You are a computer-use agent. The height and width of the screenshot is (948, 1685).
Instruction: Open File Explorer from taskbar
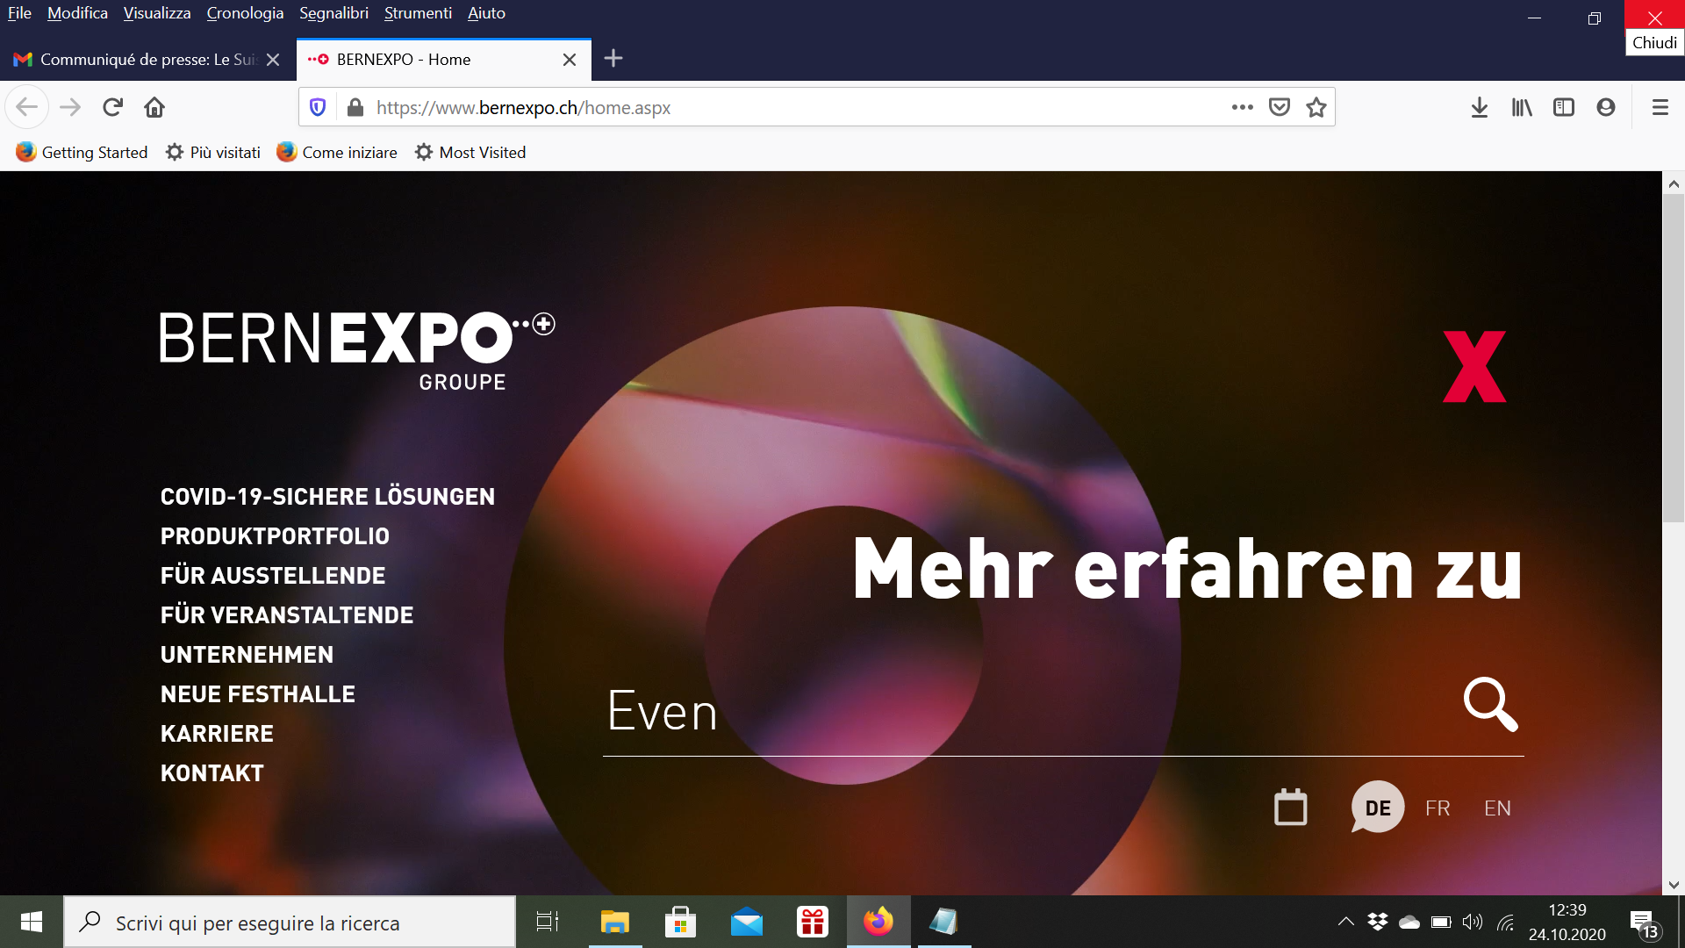(x=614, y=922)
